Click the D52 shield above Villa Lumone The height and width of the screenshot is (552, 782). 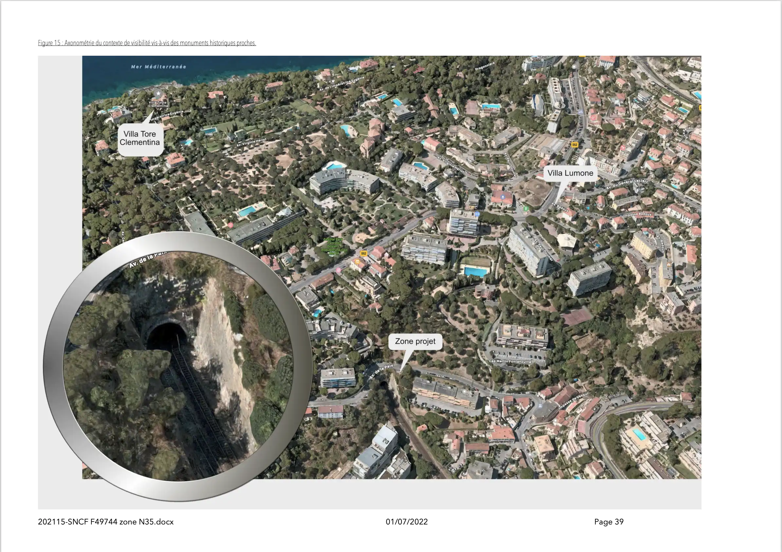coord(575,145)
